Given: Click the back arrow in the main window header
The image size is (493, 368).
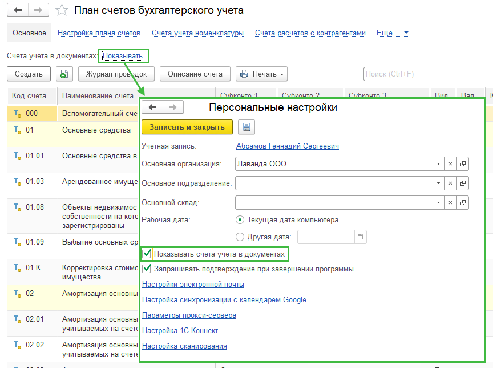Looking at the screenshot, I should tap(18, 10).
